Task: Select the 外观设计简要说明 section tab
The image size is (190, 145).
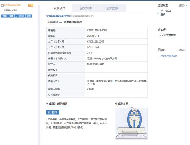Action: click(57, 104)
